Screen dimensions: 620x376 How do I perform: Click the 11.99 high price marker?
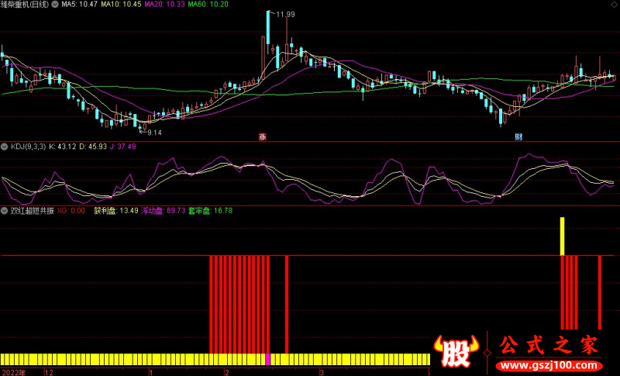(x=284, y=14)
